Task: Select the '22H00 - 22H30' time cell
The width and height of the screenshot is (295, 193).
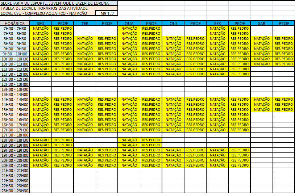Action: tap(14, 181)
